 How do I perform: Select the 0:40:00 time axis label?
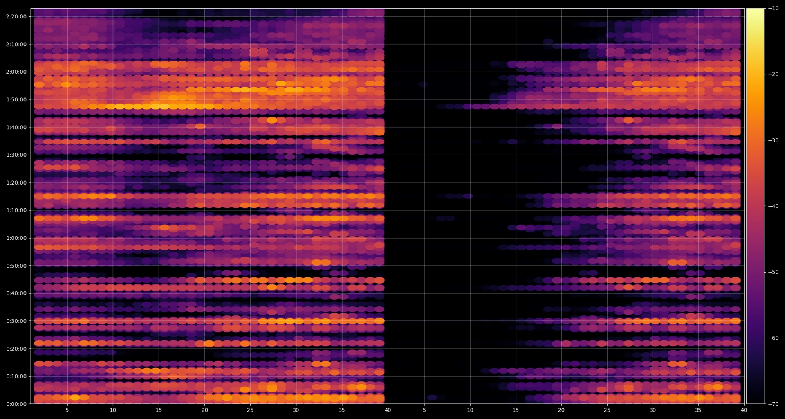click(x=16, y=293)
